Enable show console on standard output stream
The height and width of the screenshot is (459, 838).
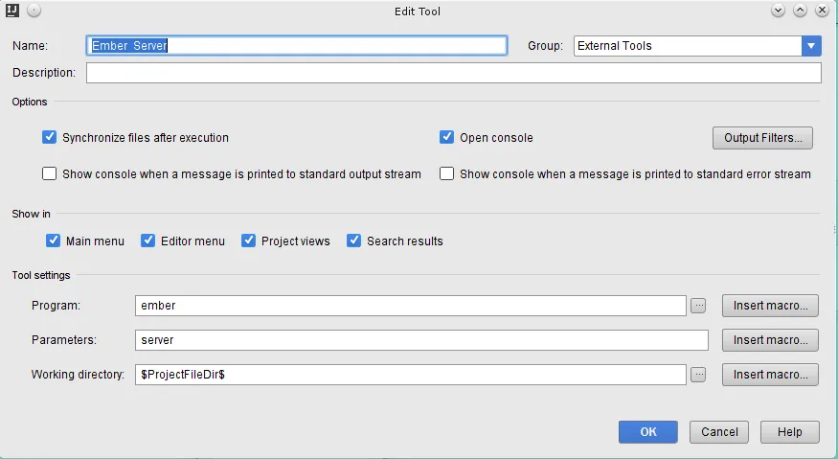tap(49, 173)
